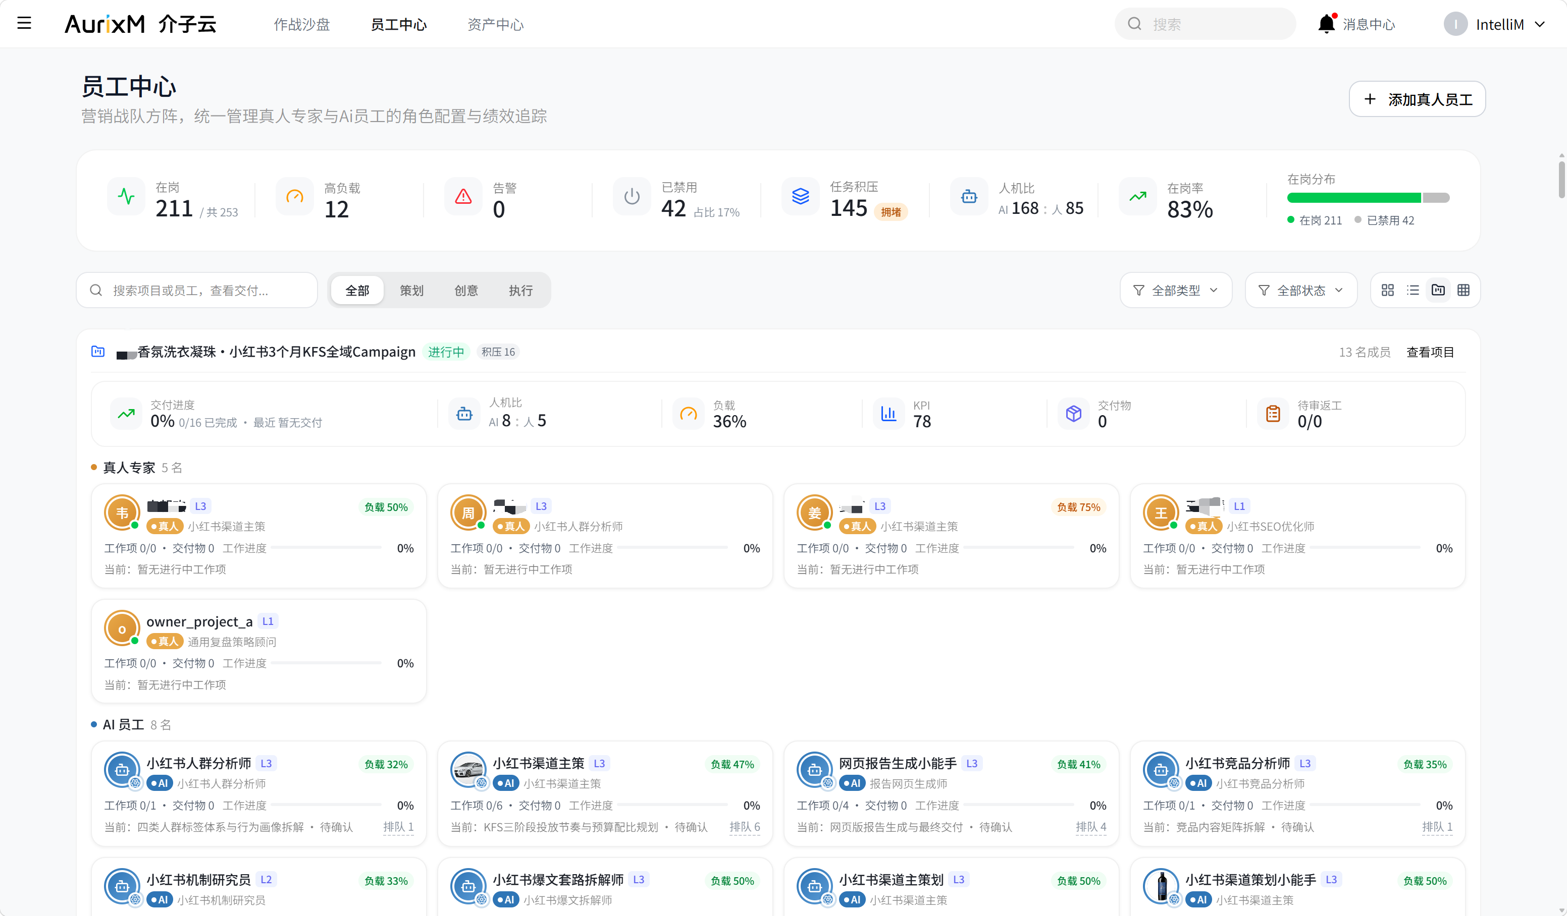Go to 资产中心 in top navigation
The image size is (1567, 916).
click(x=496, y=24)
